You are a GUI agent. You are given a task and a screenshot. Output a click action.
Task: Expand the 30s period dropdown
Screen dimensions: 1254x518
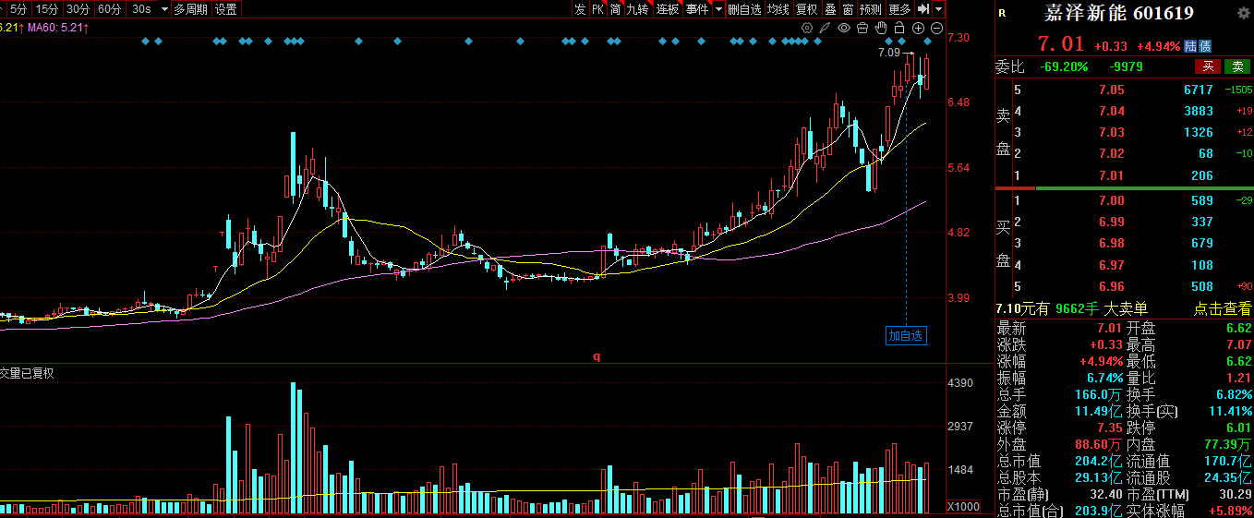pos(164,9)
